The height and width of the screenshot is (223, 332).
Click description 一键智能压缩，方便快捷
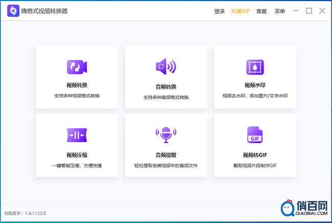[77, 165]
